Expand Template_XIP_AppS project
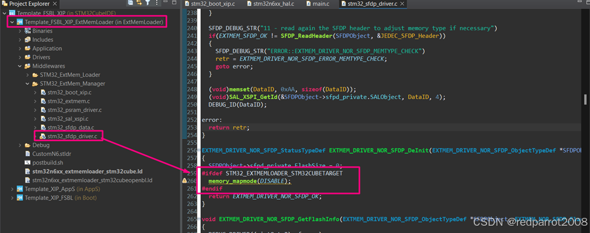 (x=12, y=189)
